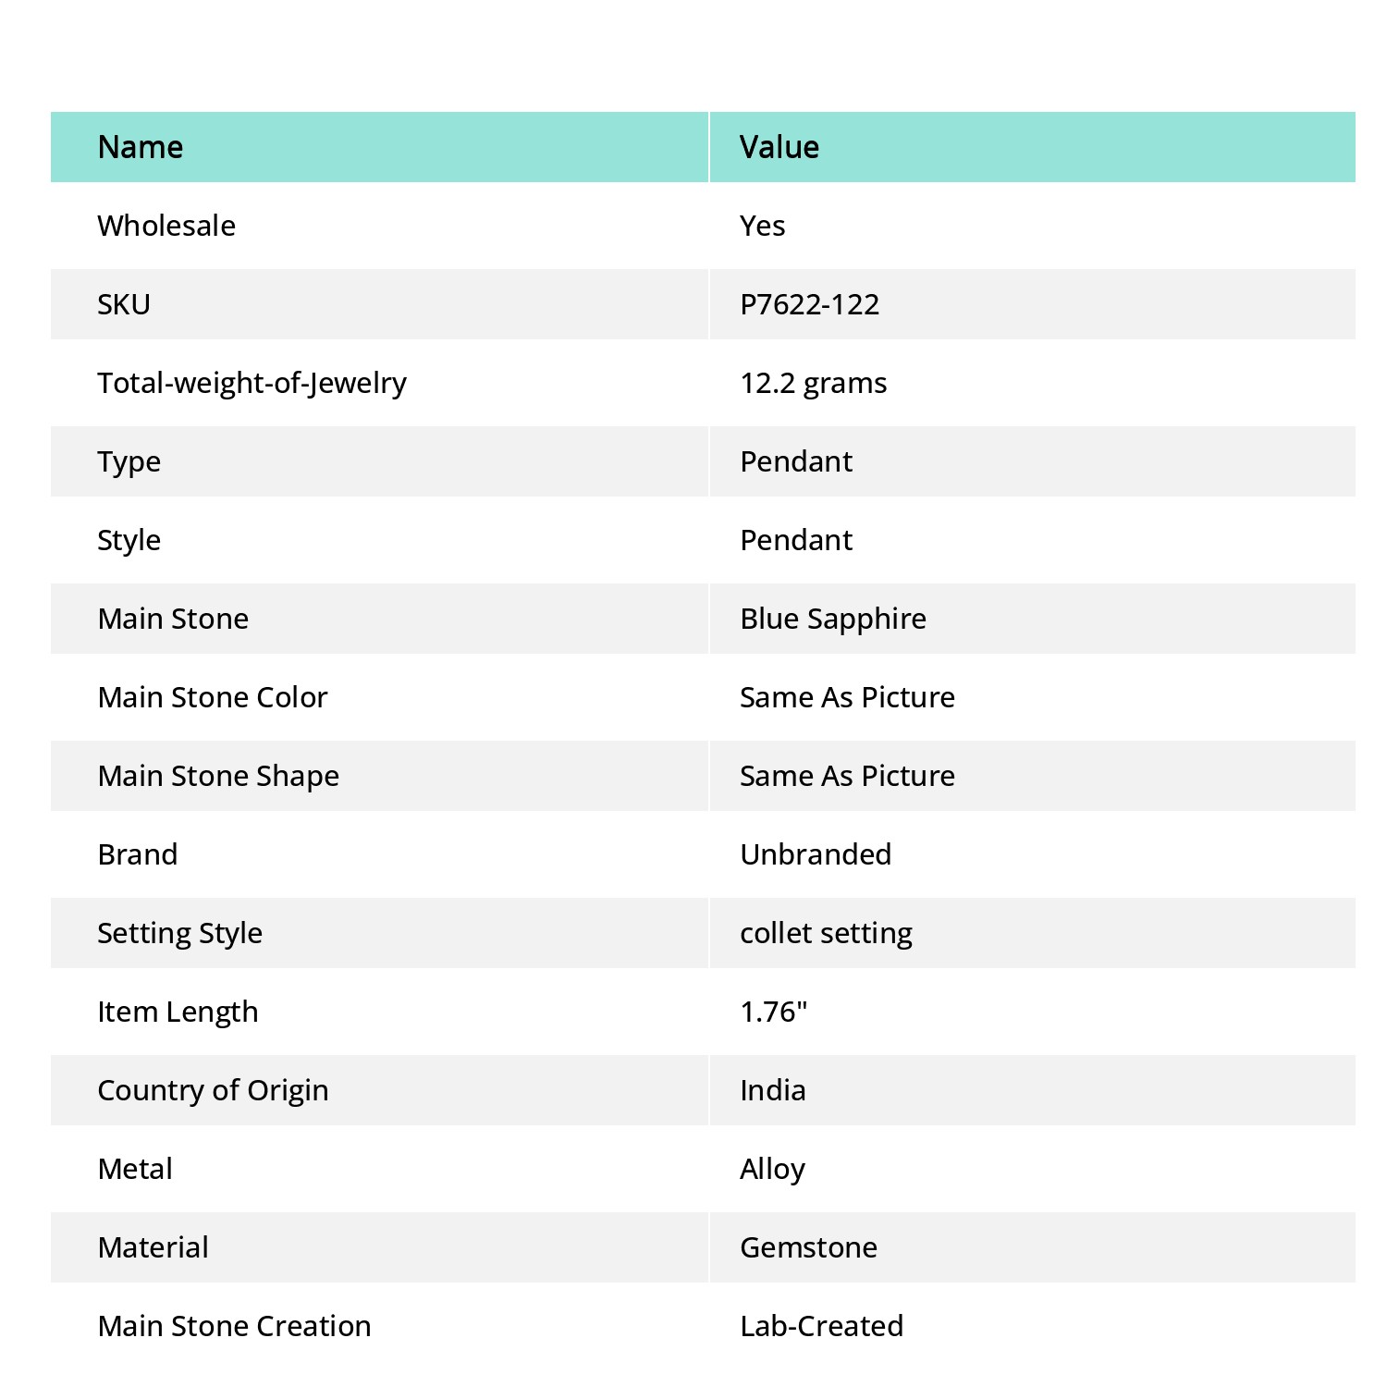1387x1387 pixels.
Task: Select the Blue Sapphire value
Action: point(833,619)
